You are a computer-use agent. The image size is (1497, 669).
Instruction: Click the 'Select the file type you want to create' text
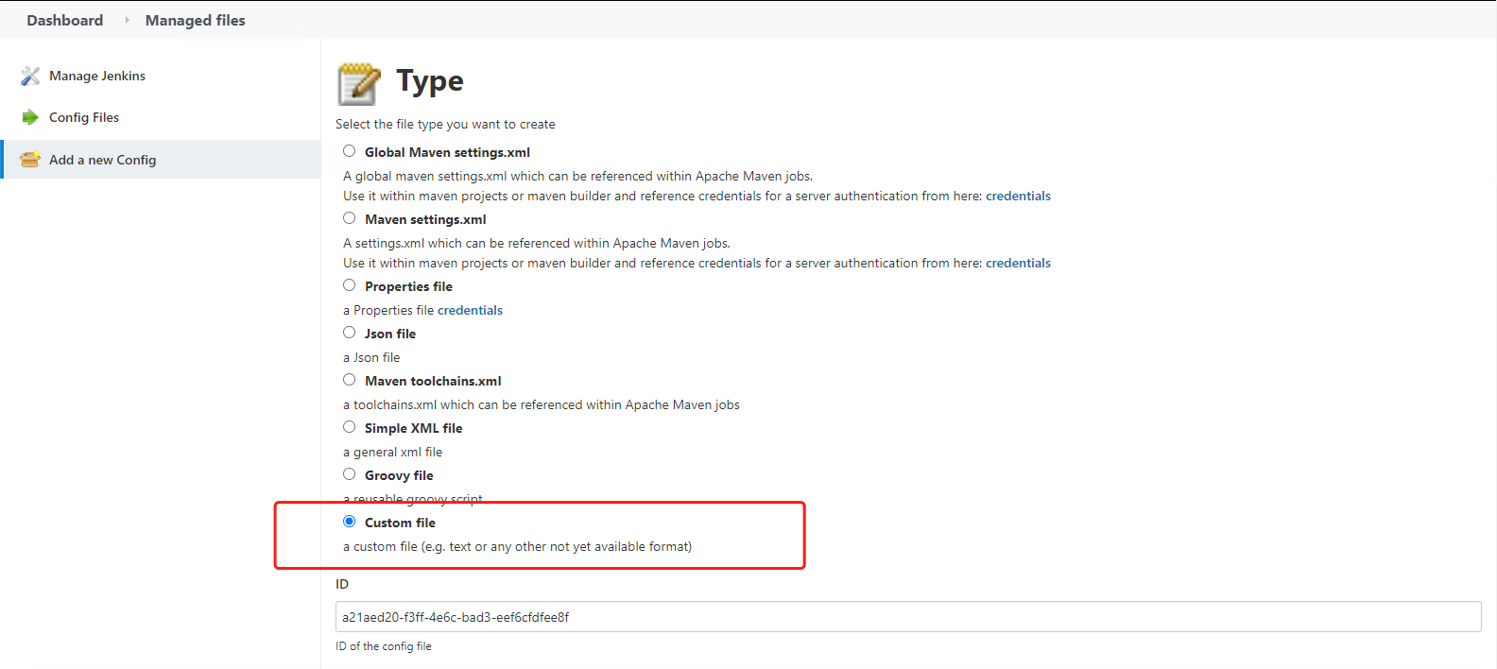coord(445,124)
